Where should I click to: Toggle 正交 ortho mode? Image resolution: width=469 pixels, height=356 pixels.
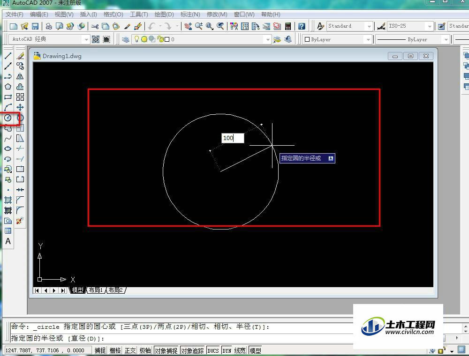[130, 350]
